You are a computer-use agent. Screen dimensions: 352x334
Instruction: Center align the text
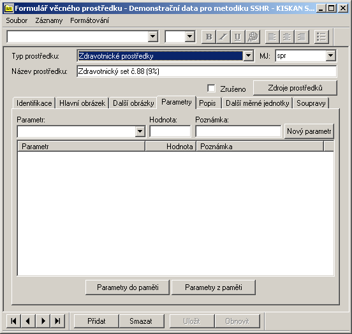(287, 36)
